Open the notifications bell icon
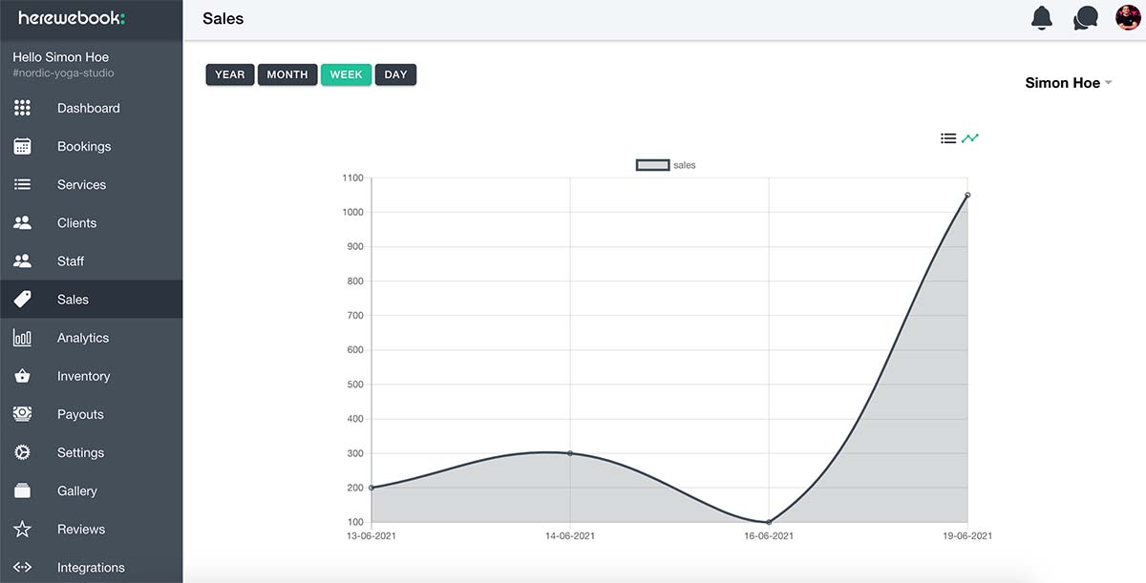The image size is (1146, 583). pyautogui.click(x=1042, y=18)
